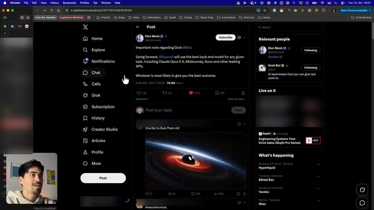This screenshot has height=210, width=374.
Task: Open more options for Hyperliquid trend
Action: [x=318, y=164]
